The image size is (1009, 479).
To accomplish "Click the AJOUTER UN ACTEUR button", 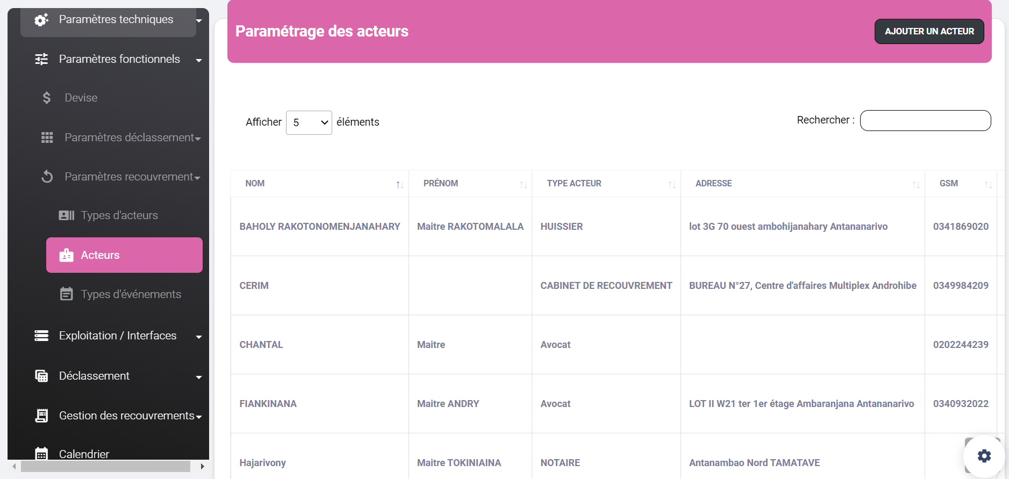I will click(929, 32).
